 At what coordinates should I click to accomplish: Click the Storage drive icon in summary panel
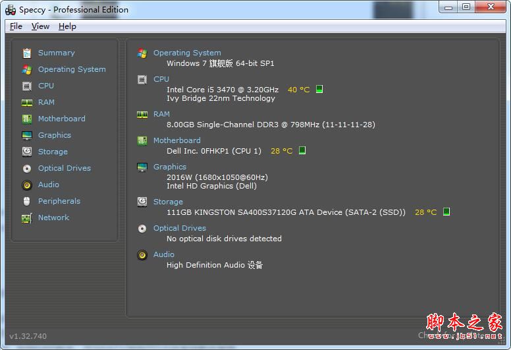[x=142, y=202]
